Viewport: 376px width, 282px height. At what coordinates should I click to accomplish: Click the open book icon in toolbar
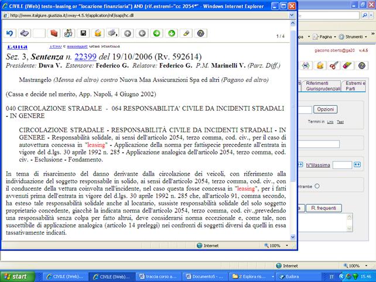25,33
